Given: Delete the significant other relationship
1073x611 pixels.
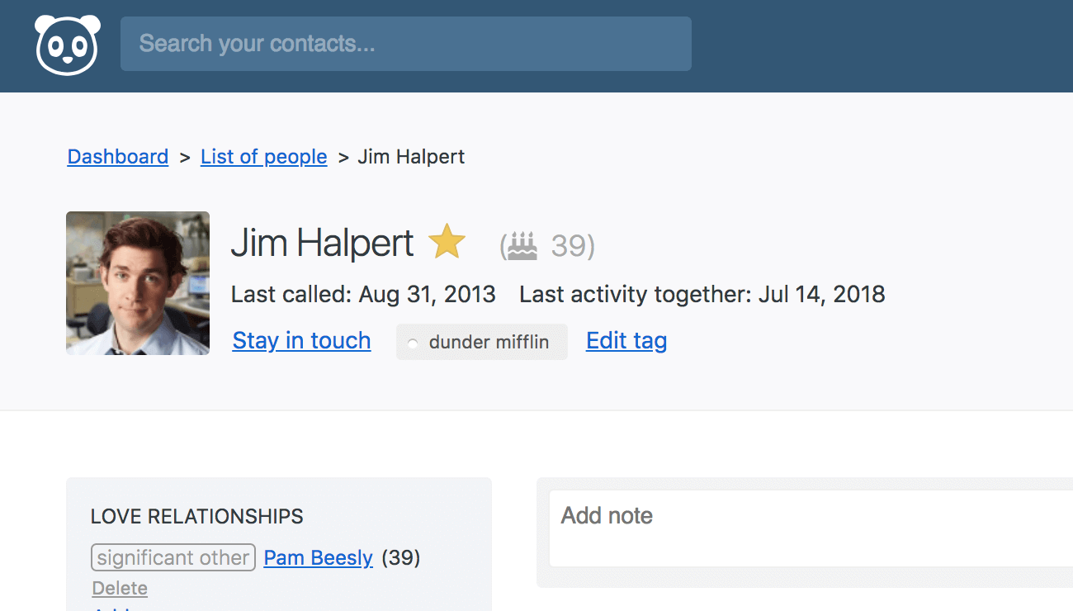Looking at the screenshot, I should point(120,589).
